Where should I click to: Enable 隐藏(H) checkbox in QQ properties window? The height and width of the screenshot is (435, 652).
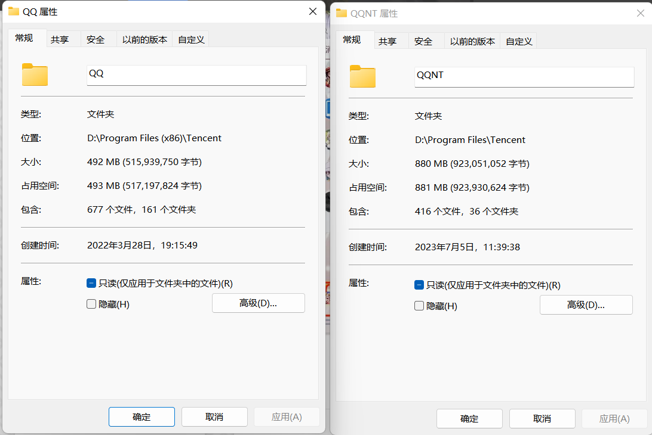[91, 304]
